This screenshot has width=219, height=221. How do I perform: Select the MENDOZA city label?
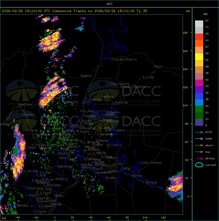(64, 134)
